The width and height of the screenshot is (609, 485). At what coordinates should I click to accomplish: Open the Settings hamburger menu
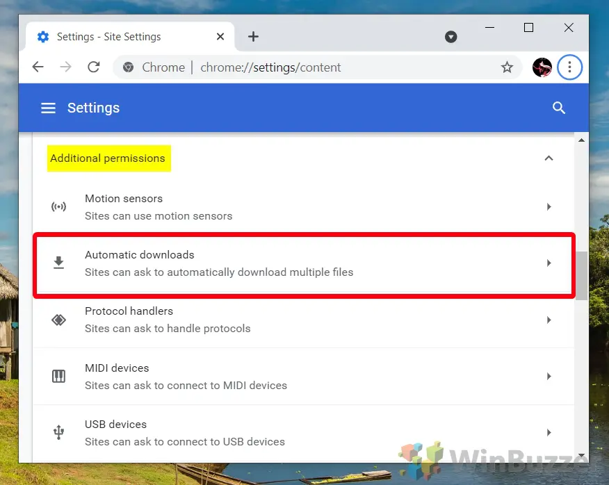coord(48,108)
